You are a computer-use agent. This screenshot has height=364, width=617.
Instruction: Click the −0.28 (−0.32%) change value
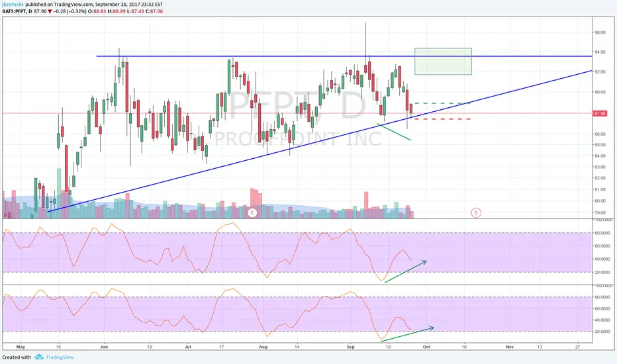pos(70,11)
